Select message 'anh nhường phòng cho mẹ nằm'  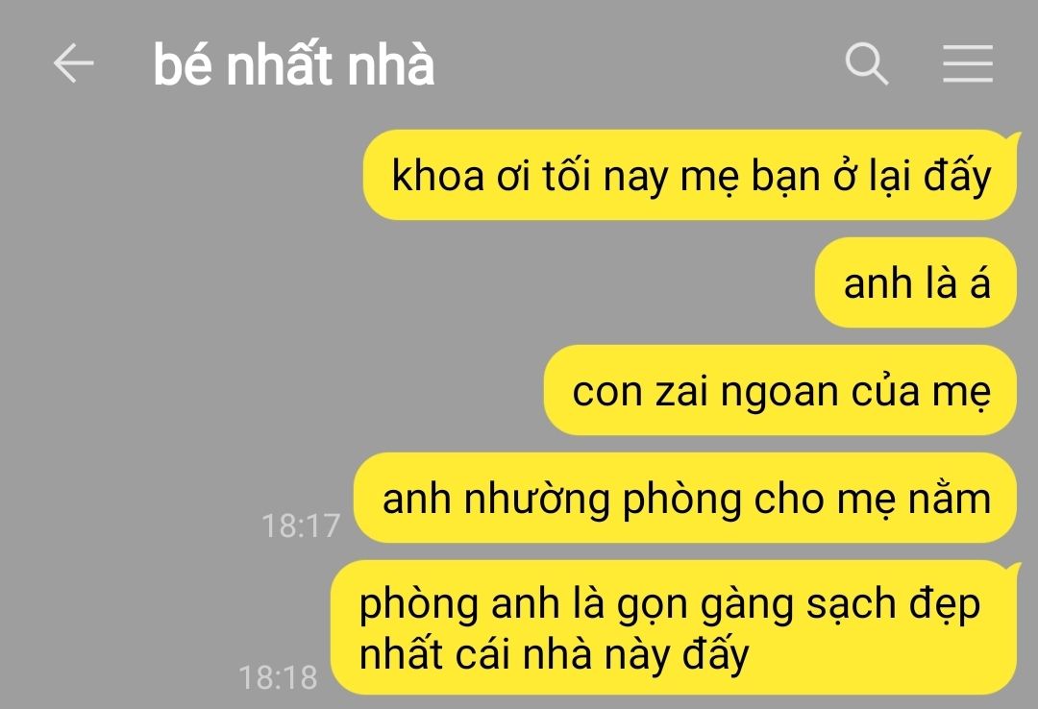tap(685, 498)
